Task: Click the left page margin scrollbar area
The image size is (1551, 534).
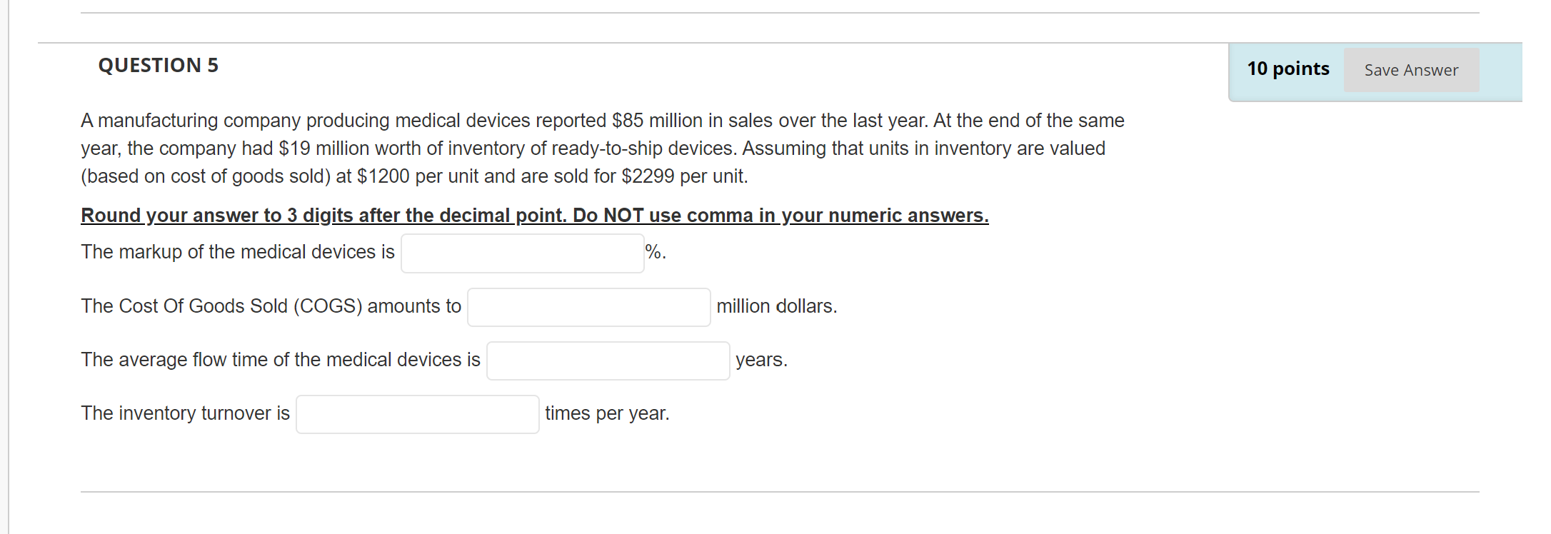Action: (9, 267)
